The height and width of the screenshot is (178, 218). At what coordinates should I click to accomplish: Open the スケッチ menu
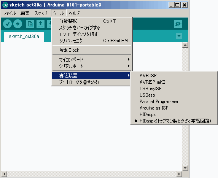pos(41,13)
